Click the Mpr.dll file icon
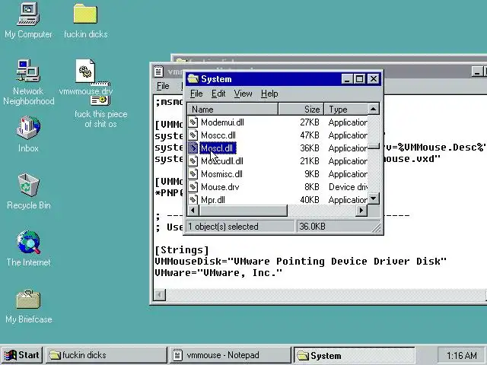Viewport: 487px width, 365px height. tap(193, 199)
